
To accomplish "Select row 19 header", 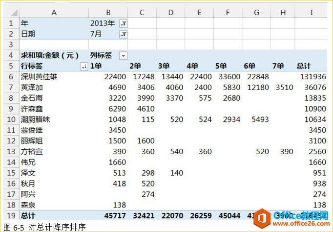I will [11, 216].
